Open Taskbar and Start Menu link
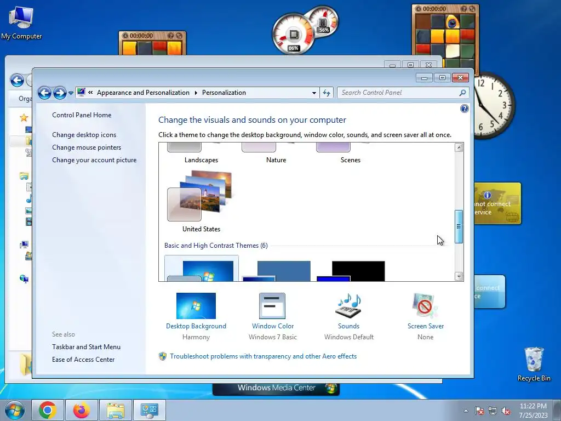Viewport: 561px width, 421px height. pyautogui.click(x=86, y=346)
